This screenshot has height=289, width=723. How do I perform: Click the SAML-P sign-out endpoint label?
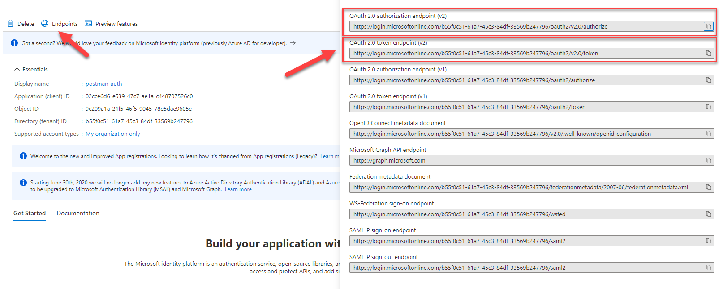383,257
